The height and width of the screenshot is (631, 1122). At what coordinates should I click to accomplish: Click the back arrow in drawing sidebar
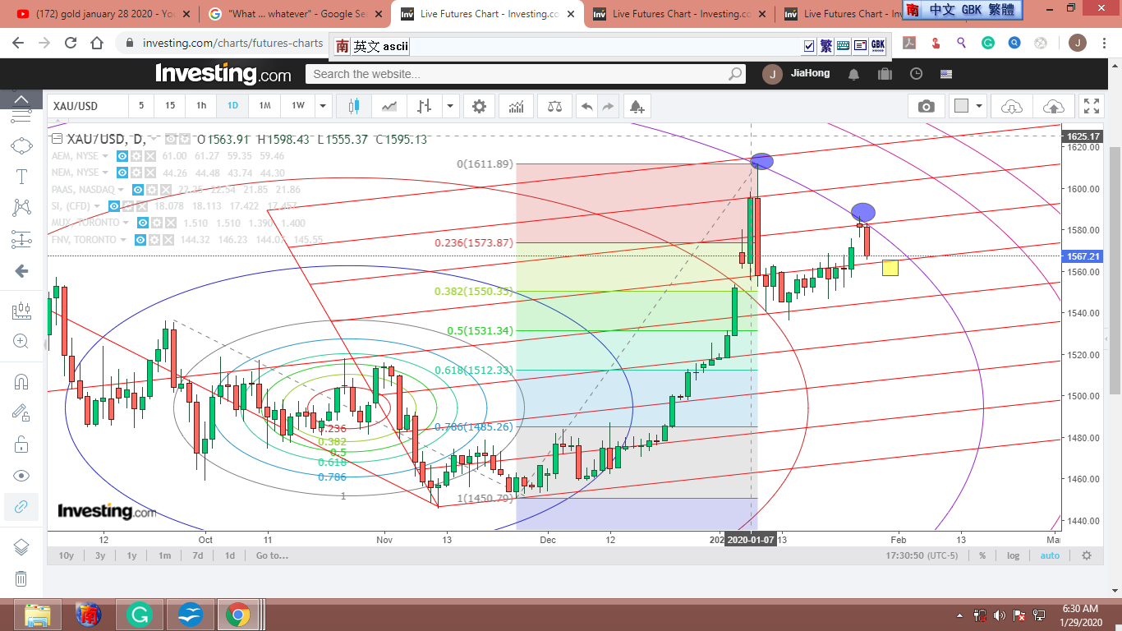(21, 271)
